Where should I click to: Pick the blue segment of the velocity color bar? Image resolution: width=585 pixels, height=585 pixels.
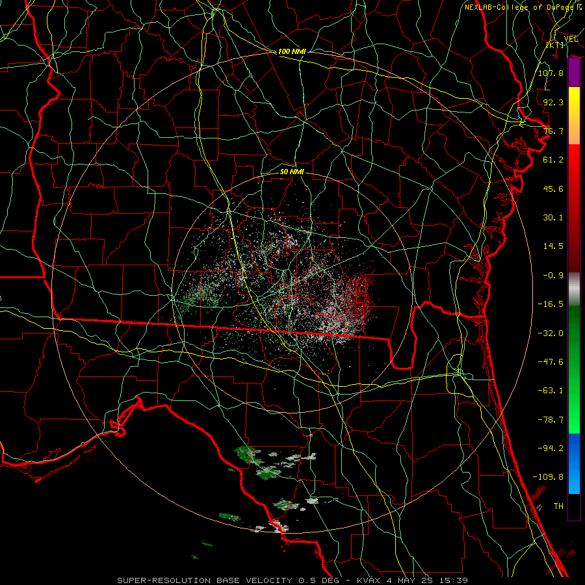point(574,463)
